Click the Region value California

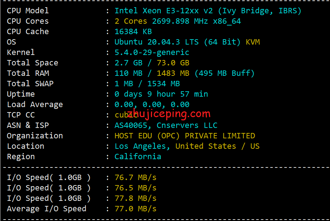coord(138,157)
